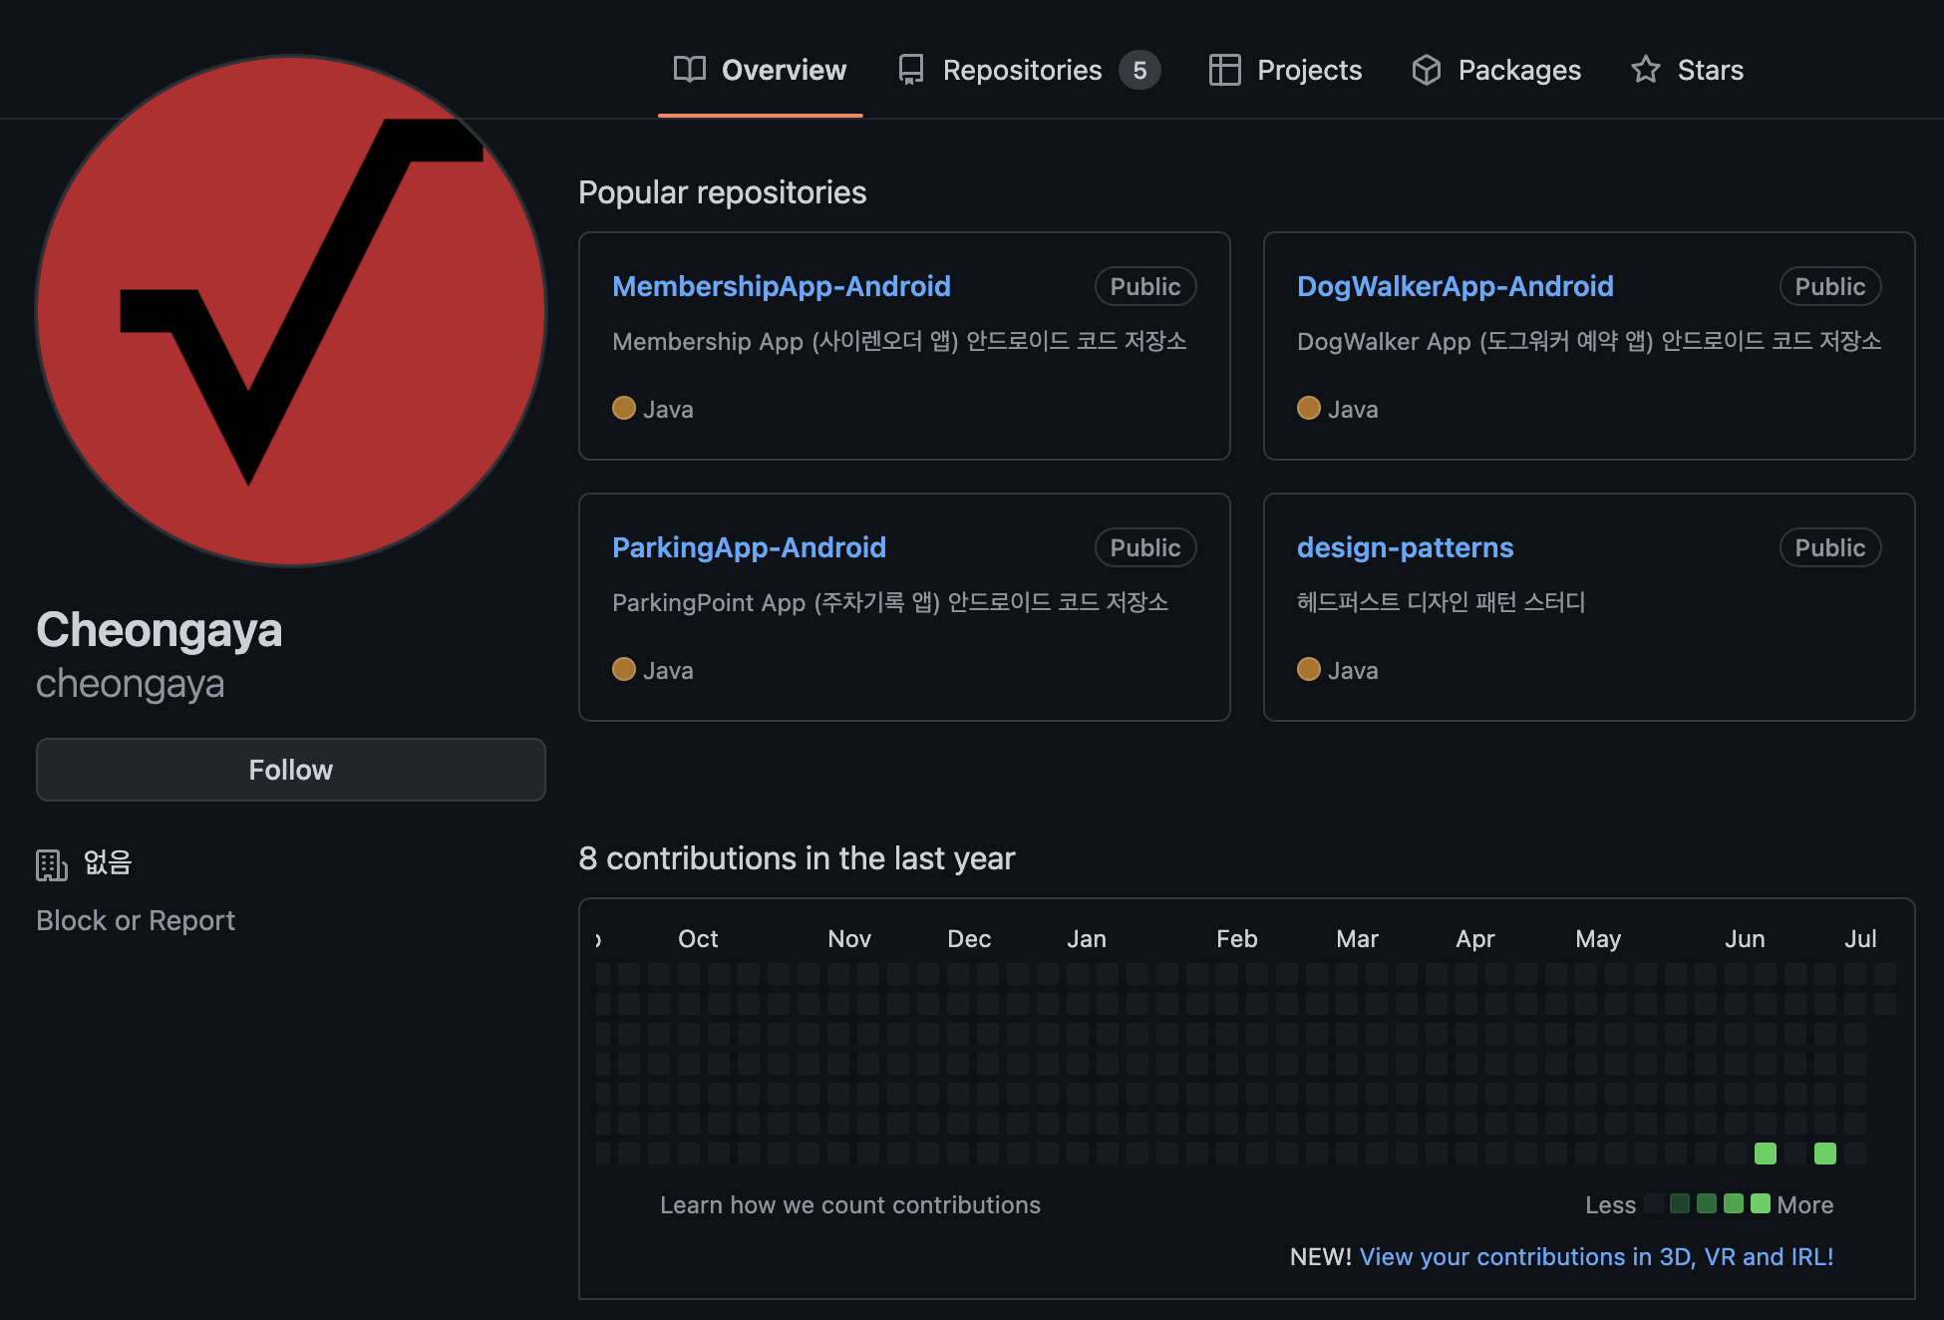Click the username text 'cheongaya'

click(x=131, y=684)
